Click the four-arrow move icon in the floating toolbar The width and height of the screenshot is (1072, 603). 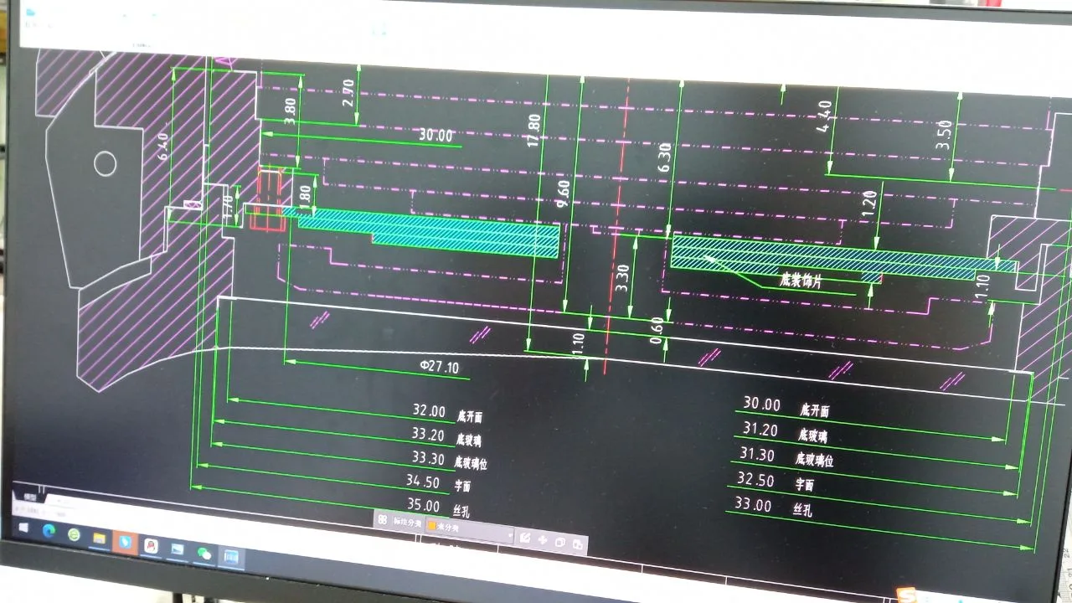pos(542,540)
